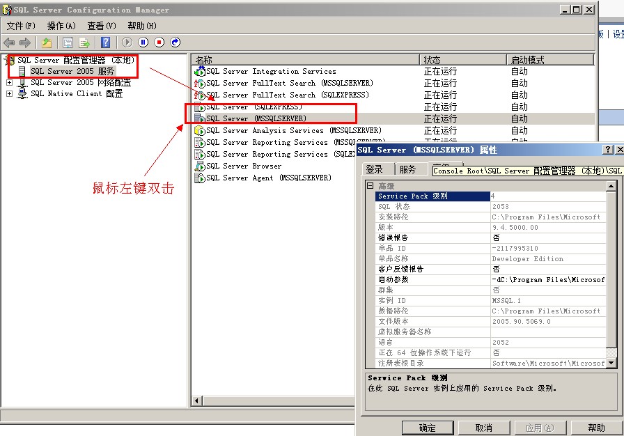Image resolution: width=624 pixels, height=436 pixels.
Task: Select the 客户反馈报告 property row
Action: [x=490, y=270]
